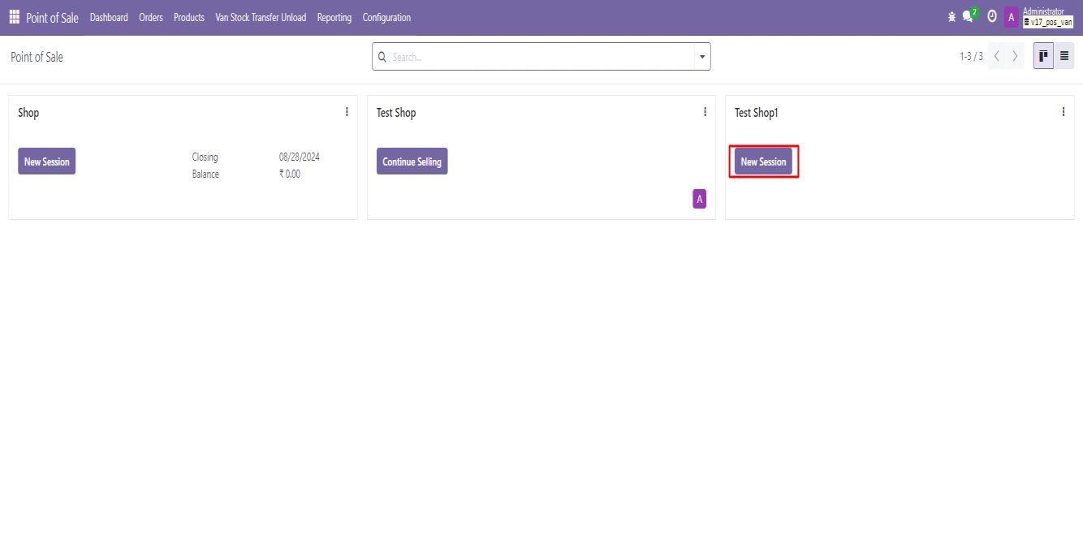Click Continue Selling on Test Shop
The width and height of the screenshot is (1083, 551).
coord(412,161)
